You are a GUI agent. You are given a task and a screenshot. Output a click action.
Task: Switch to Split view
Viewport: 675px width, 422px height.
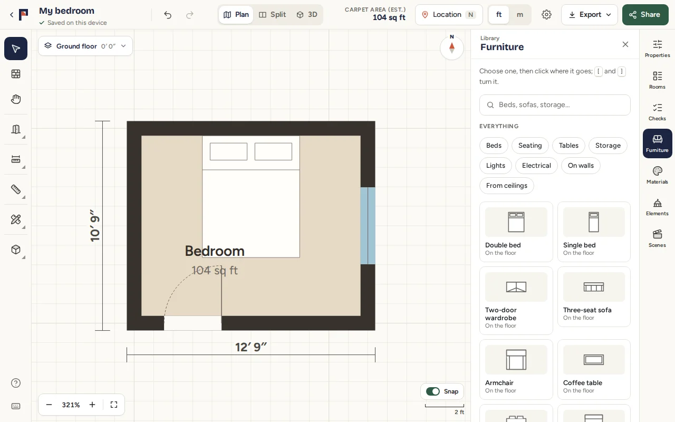[x=273, y=15]
